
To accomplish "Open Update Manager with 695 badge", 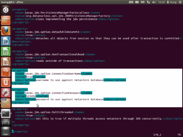I will (x=5, y=103).
